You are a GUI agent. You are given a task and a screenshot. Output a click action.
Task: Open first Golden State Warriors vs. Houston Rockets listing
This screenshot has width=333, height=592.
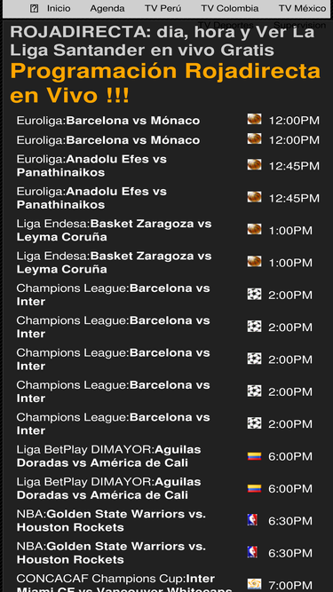(111, 521)
